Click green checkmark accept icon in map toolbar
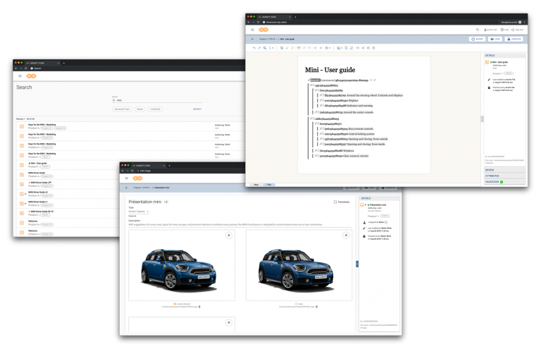 click(287, 48)
